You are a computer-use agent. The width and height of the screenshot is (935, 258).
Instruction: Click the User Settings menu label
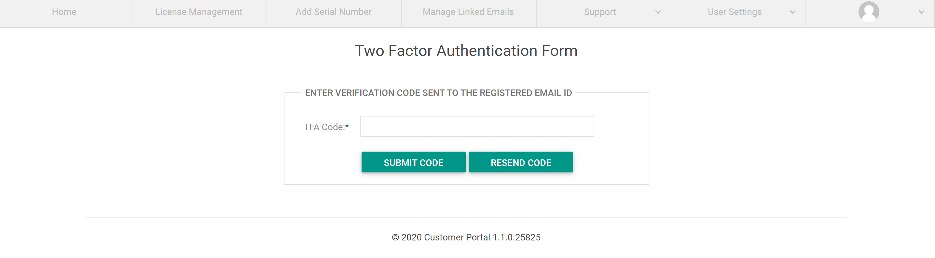pyautogui.click(x=734, y=12)
